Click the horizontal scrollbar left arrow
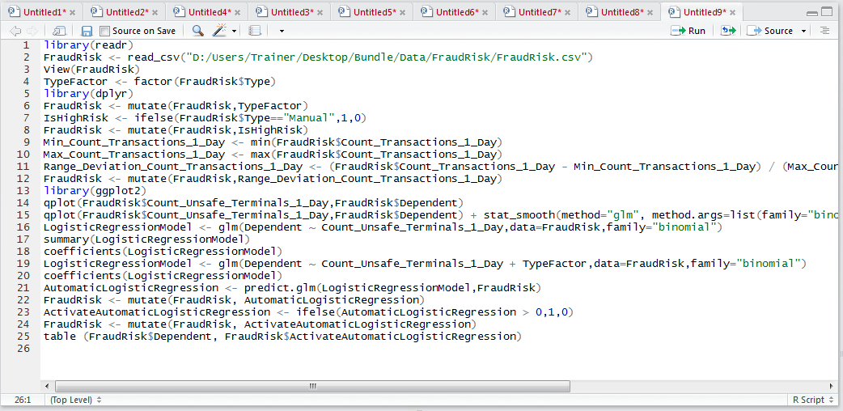The width and height of the screenshot is (843, 411). pos(48,386)
